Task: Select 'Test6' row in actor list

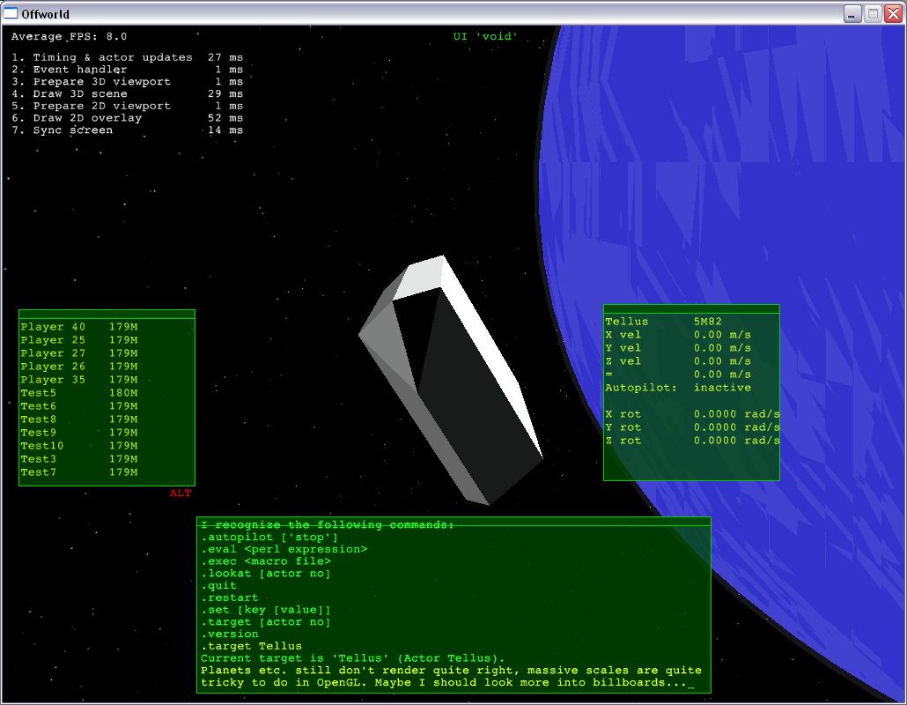Action: click(79, 406)
